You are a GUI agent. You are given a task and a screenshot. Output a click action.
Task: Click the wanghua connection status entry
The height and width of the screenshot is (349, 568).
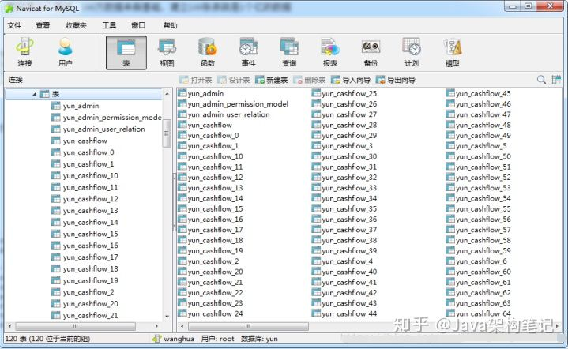(174, 339)
